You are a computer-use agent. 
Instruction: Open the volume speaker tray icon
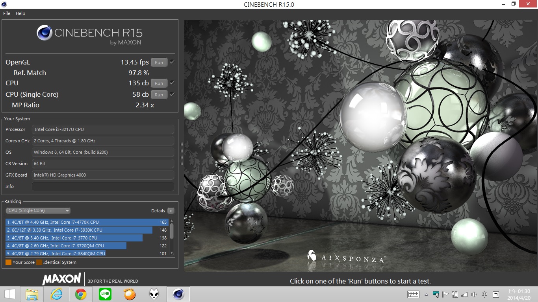(x=474, y=294)
